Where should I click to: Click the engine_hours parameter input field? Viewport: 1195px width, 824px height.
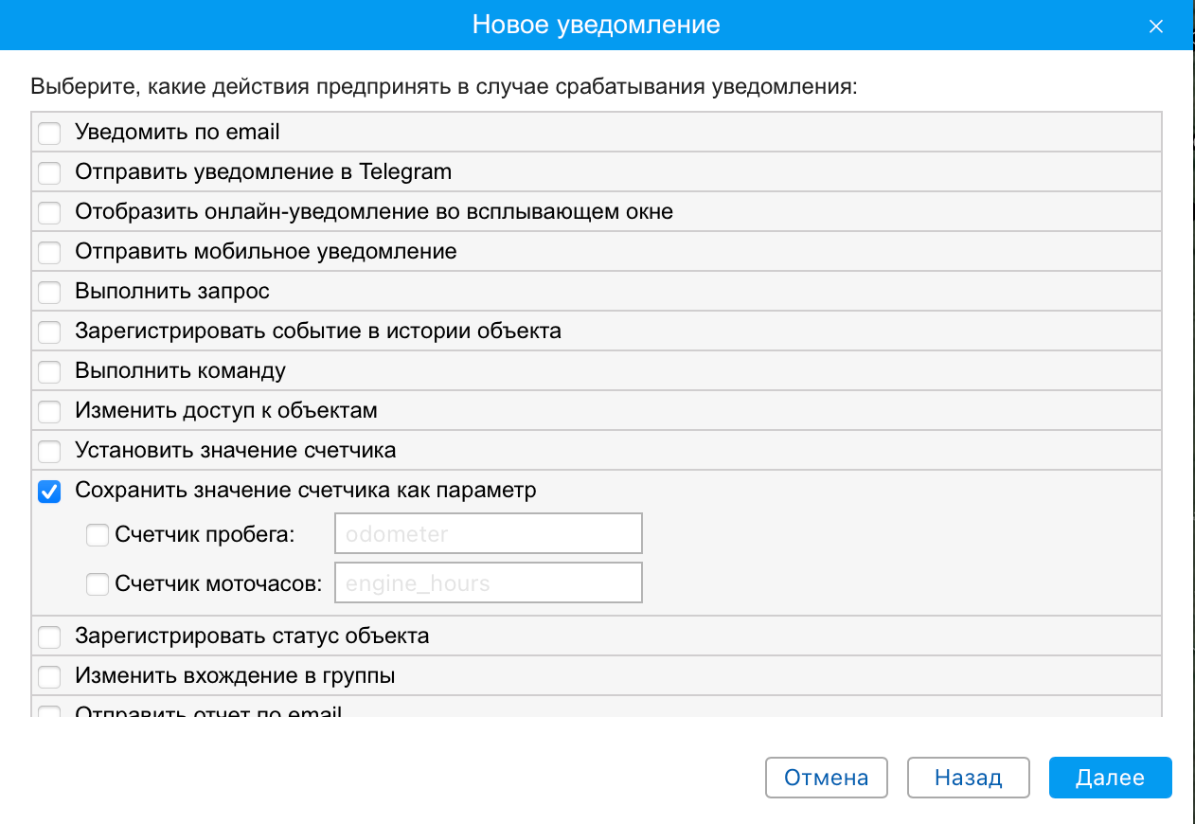click(x=488, y=583)
